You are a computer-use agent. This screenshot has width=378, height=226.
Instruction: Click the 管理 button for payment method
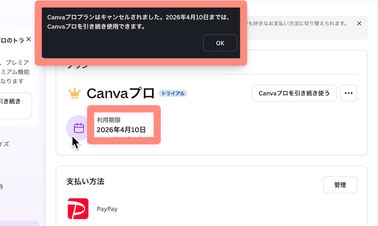(x=340, y=185)
